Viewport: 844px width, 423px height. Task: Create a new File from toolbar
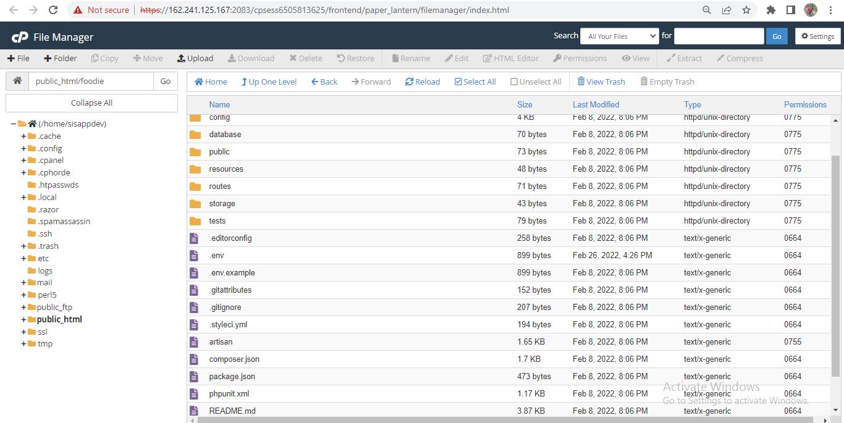point(19,58)
